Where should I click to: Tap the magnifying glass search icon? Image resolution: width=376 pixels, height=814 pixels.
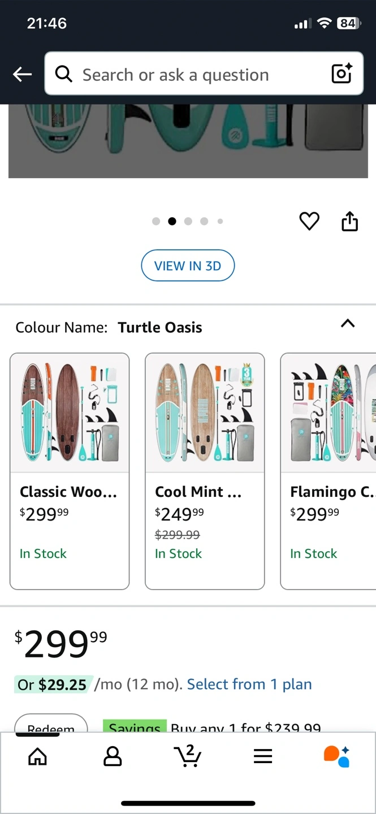click(x=63, y=74)
